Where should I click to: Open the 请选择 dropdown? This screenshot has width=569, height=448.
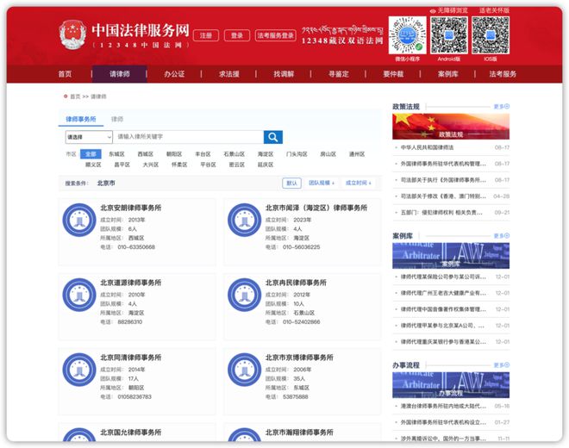89,137
